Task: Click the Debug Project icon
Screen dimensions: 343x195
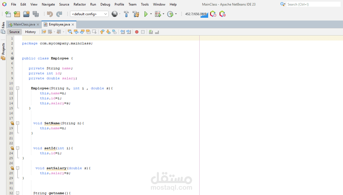Action: coord(158,14)
